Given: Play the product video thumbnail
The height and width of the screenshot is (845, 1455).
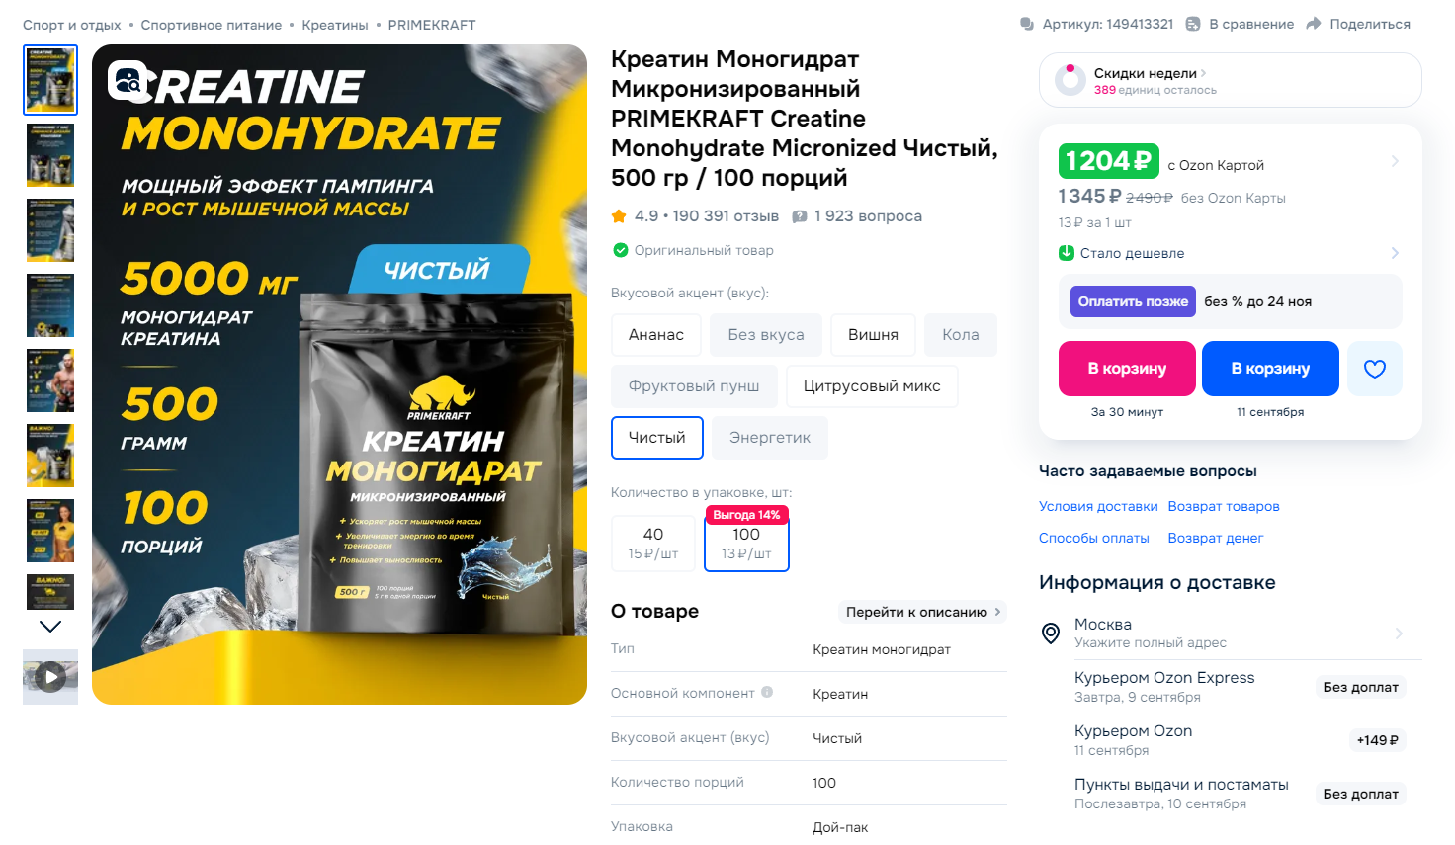Looking at the screenshot, I should tap(50, 677).
